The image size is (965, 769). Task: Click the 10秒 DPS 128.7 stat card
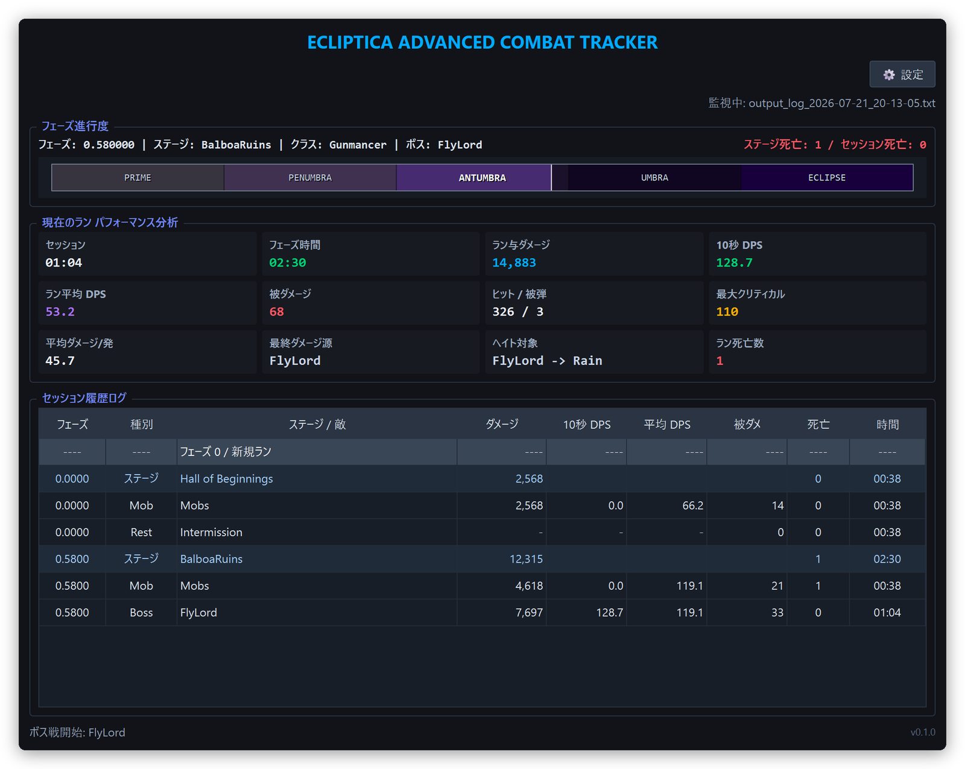pos(818,254)
